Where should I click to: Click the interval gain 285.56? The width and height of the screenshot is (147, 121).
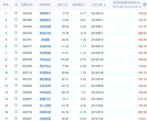pos(142,112)
